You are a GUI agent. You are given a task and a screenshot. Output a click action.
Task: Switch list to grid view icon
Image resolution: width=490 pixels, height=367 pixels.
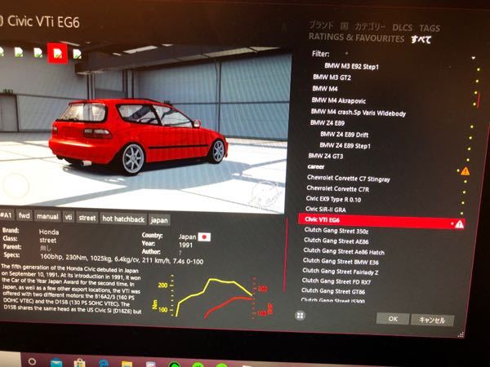tap(300, 316)
